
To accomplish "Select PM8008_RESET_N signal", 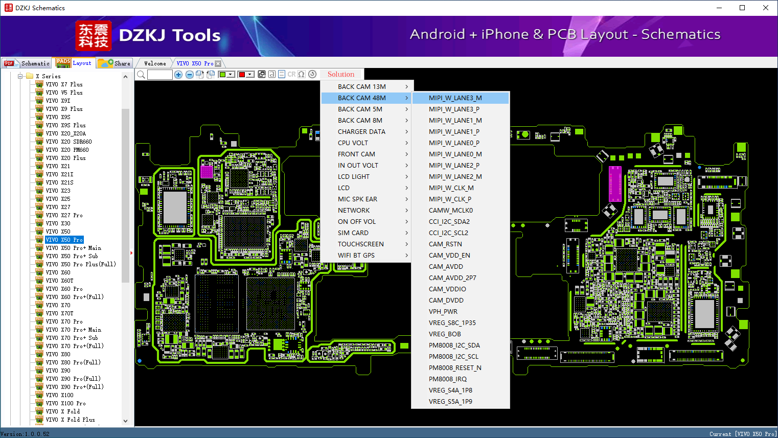I will (x=461, y=368).
